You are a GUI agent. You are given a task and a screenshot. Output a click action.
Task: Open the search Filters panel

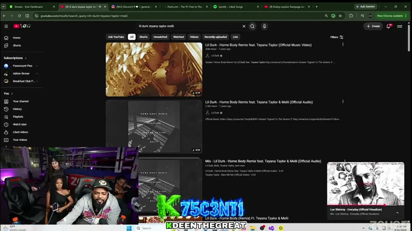(x=337, y=37)
